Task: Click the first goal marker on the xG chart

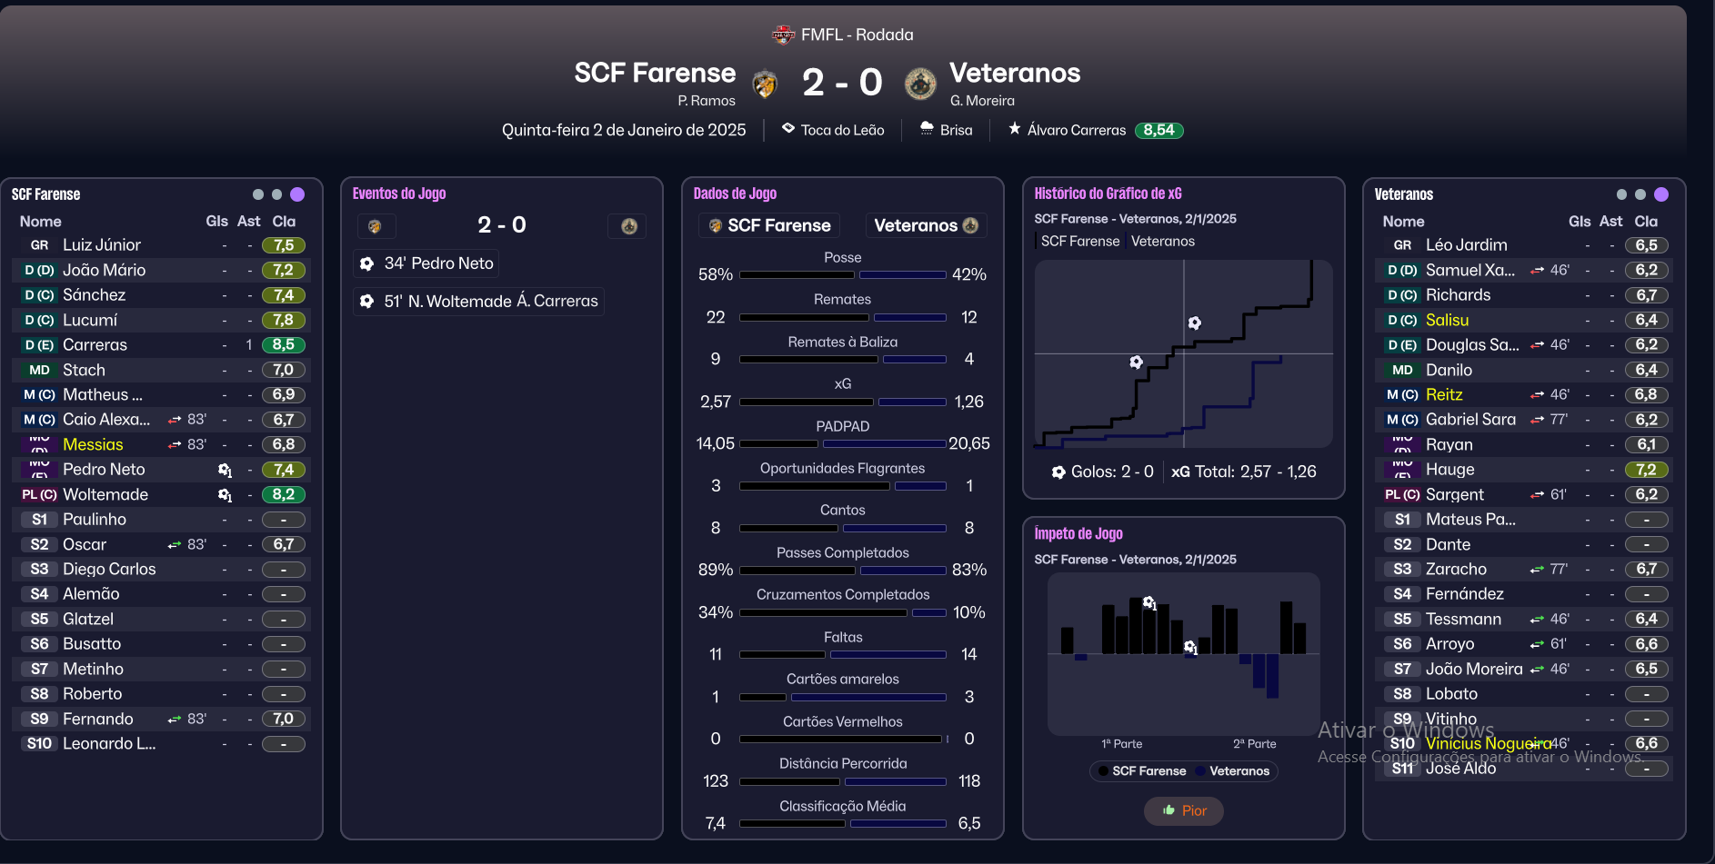Action: point(1136,362)
